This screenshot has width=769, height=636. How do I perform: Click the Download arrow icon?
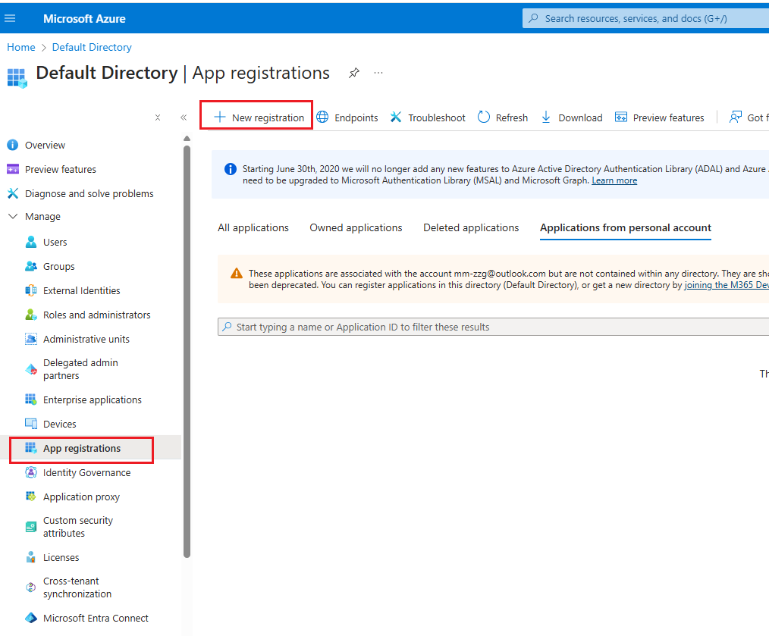pyautogui.click(x=545, y=117)
